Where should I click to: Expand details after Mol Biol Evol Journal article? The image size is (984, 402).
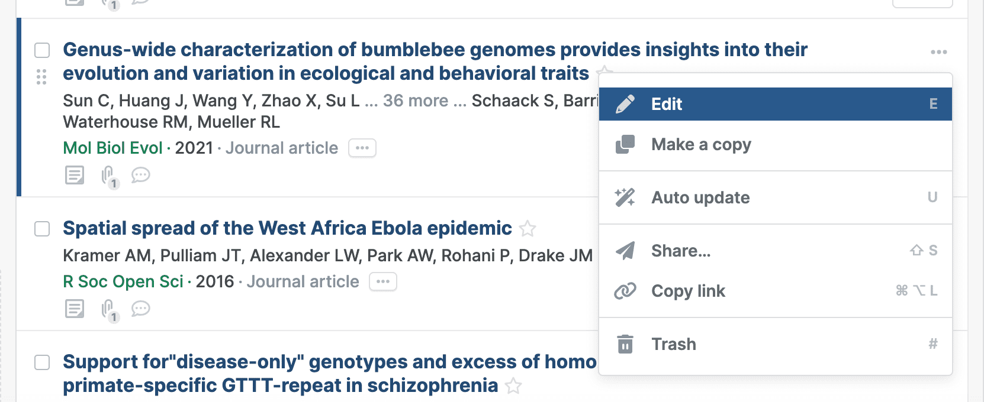[362, 148]
